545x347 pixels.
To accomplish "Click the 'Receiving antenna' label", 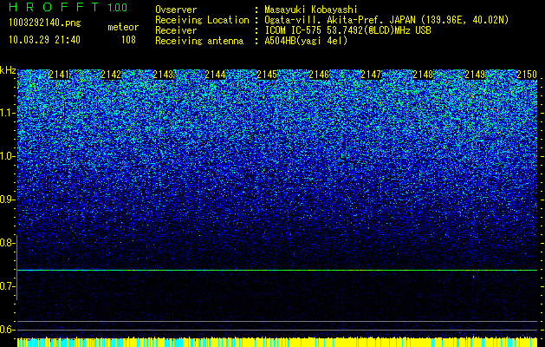I will [199, 41].
